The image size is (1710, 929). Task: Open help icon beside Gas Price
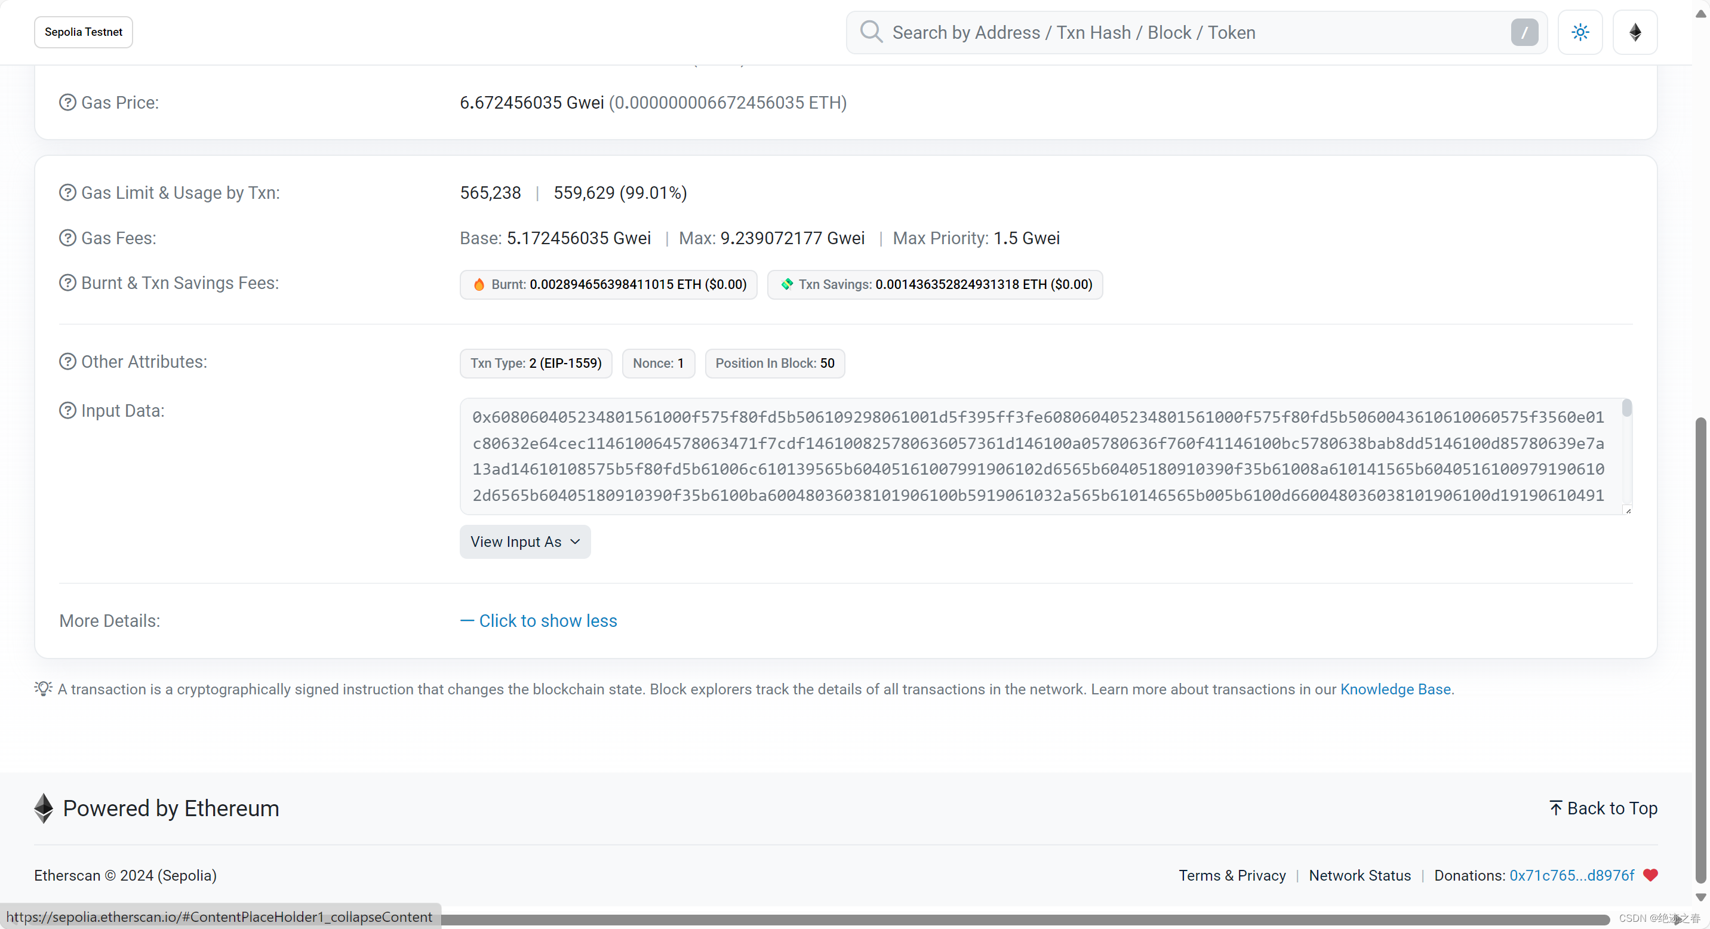click(67, 102)
